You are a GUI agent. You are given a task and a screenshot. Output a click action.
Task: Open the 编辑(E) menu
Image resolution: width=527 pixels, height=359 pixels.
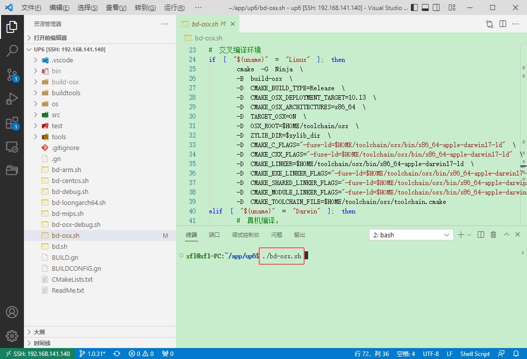coord(59,8)
